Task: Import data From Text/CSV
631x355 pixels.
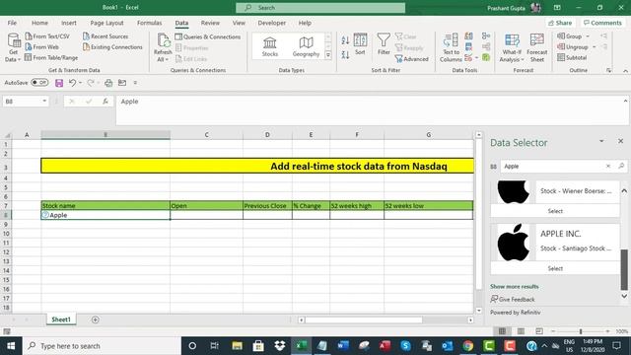Action: coord(47,36)
